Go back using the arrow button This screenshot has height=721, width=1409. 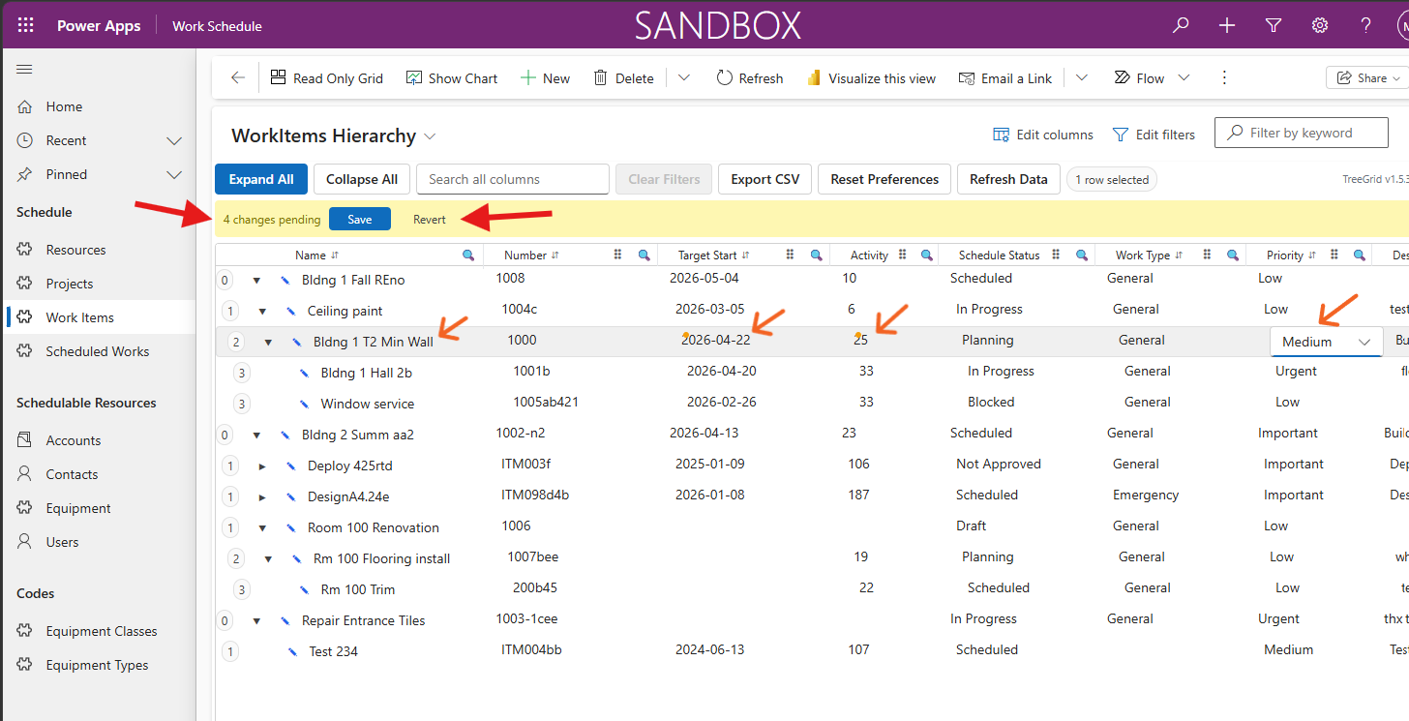[238, 78]
